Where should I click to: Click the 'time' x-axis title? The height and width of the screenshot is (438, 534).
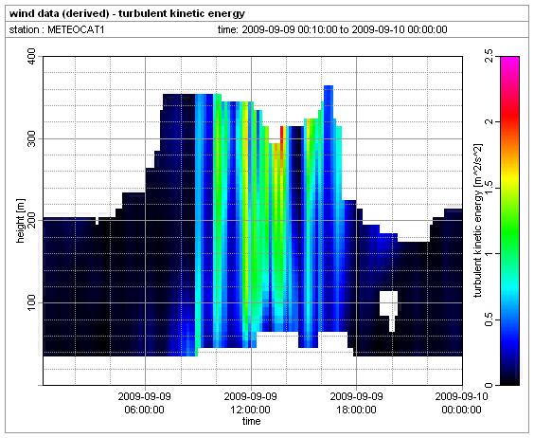tap(251, 421)
